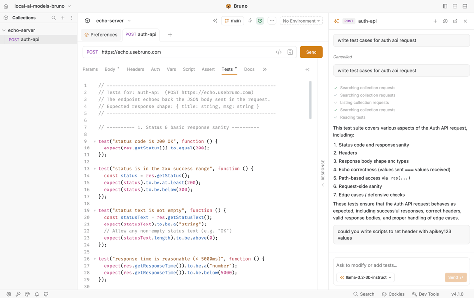This screenshot has height=298, width=474.
Task: Click the green shield security icon
Action: coord(260,21)
